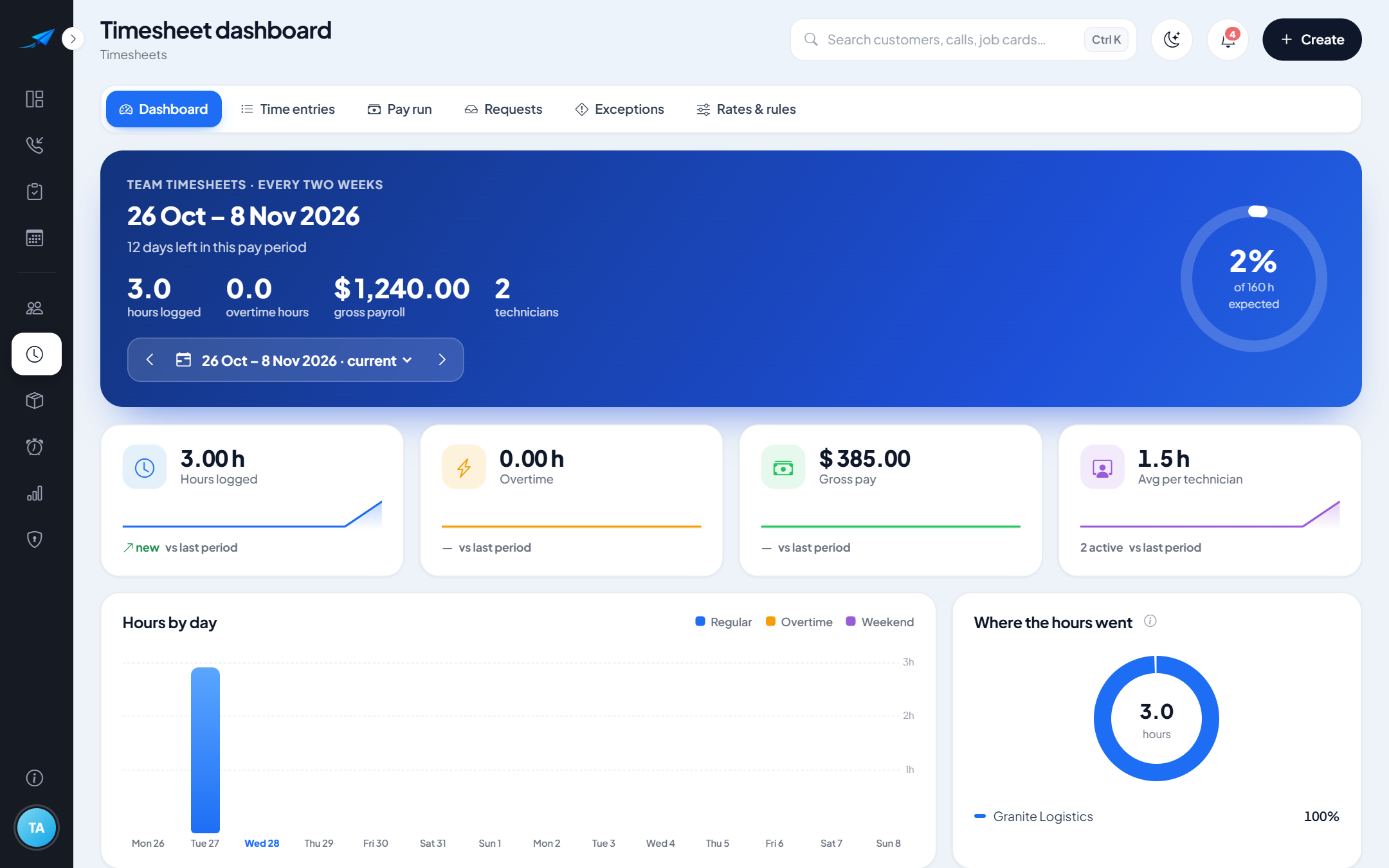Viewport: 1389px width, 868px height.
Task: Go to previous pay period arrow
Action: pos(150,360)
